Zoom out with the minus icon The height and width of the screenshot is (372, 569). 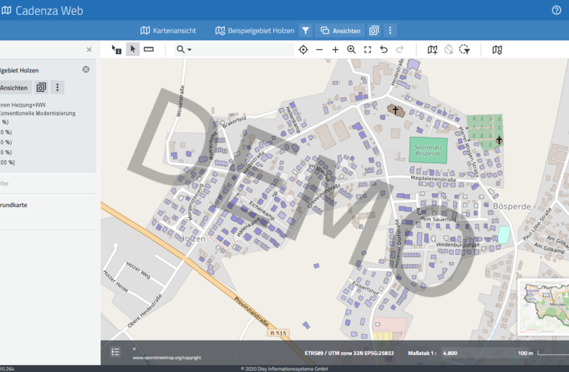320,50
